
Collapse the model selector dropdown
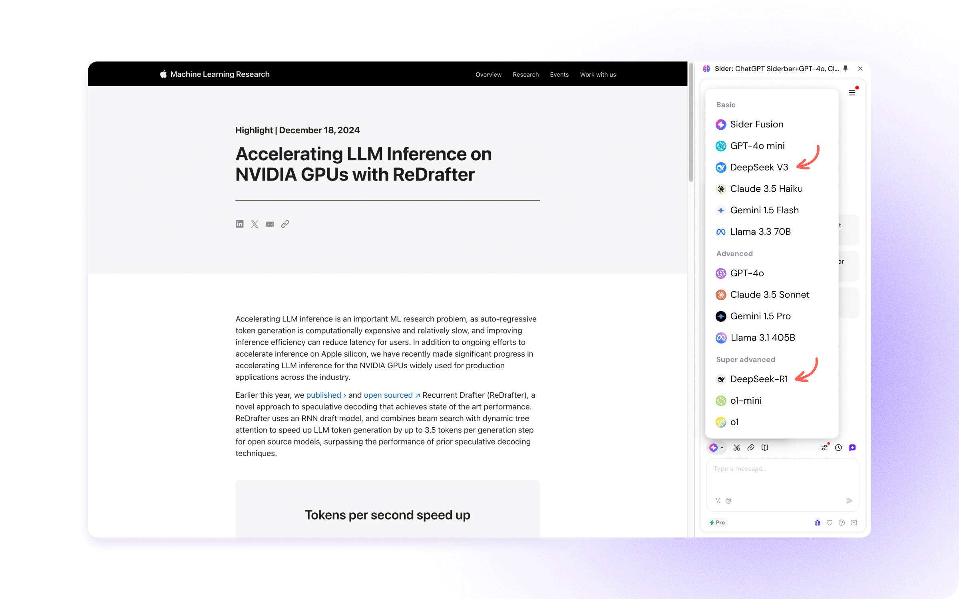point(716,448)
